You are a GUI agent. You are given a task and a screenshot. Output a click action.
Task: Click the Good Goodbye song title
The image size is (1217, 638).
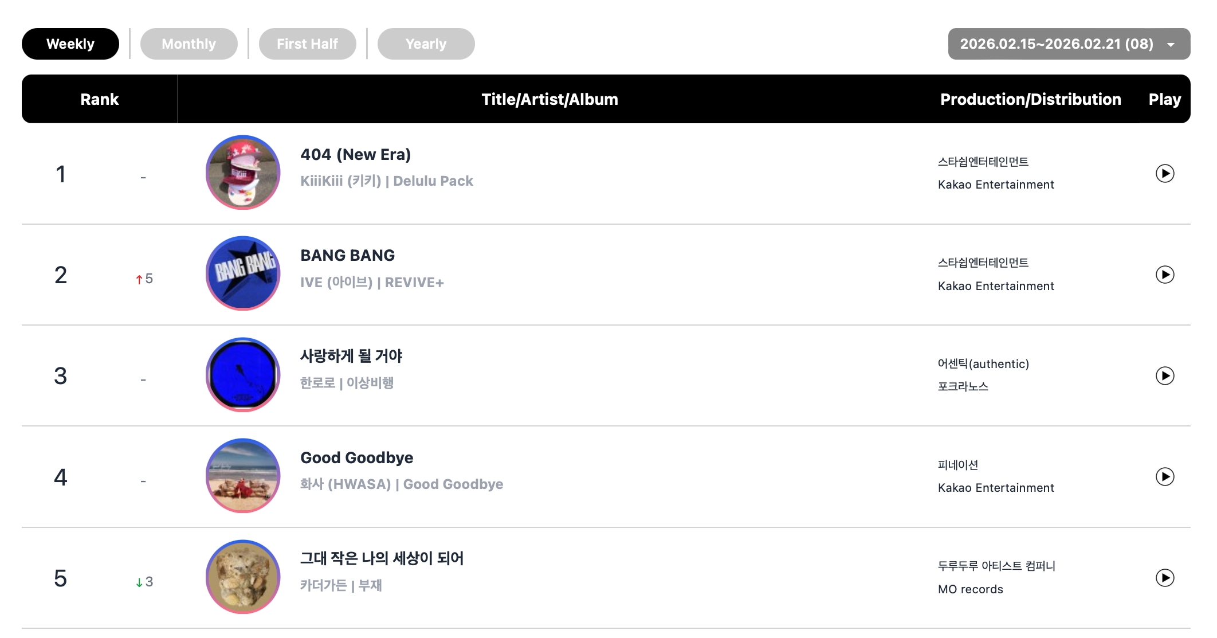point(356,457)
